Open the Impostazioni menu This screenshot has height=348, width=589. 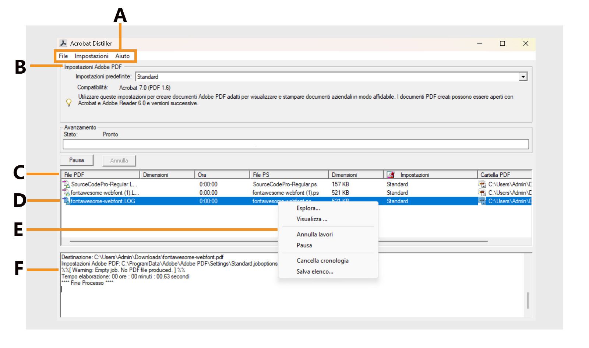(92, 56)
